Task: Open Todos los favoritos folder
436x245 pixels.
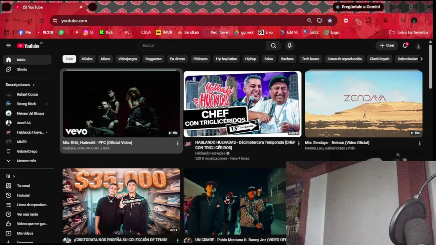Action: 409,32
